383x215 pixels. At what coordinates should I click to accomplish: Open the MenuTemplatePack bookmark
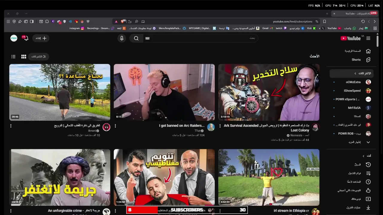click(172, 28)
